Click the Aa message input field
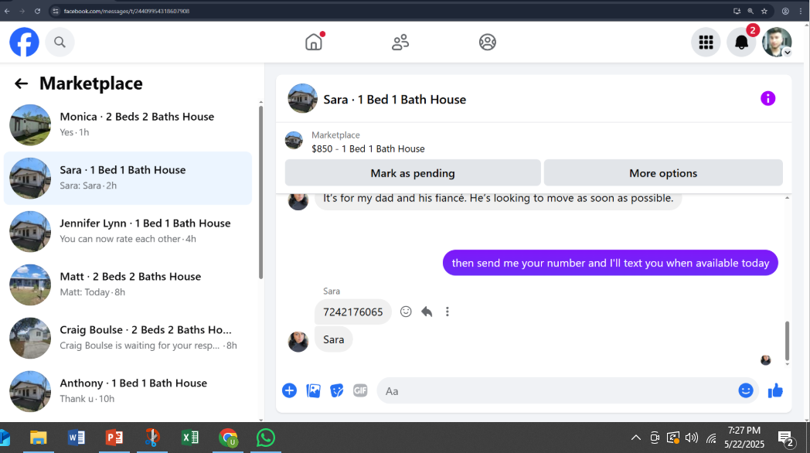The height and width of the screenshot is (453, 810). coord(558,391)
